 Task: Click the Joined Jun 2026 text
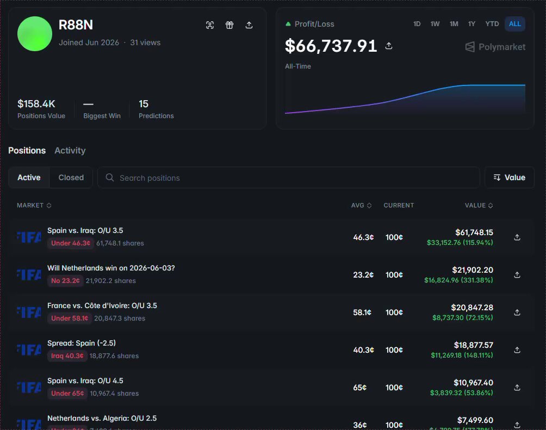point(89,42)
